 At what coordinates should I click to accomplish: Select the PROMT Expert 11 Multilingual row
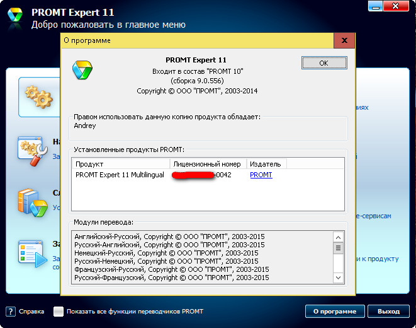[120, 175]
